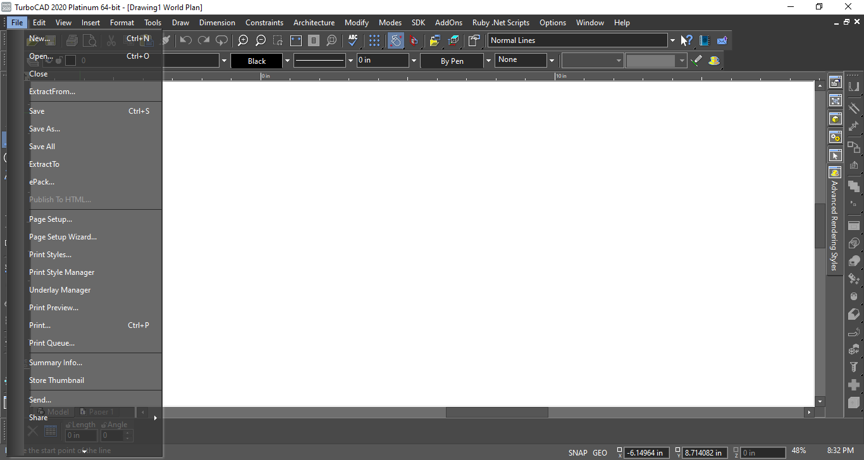The height and width of the screenshot is (460, 864).
Task: Click the vertical scrollbar down arrow
Action: coord(820,401)
